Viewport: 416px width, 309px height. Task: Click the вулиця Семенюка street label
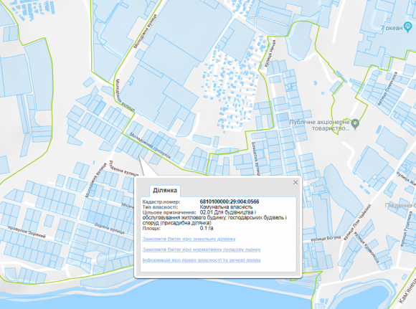[x=387, y=89]
